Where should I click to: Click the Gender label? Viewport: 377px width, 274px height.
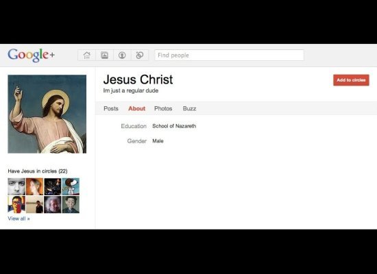point(137,141)
